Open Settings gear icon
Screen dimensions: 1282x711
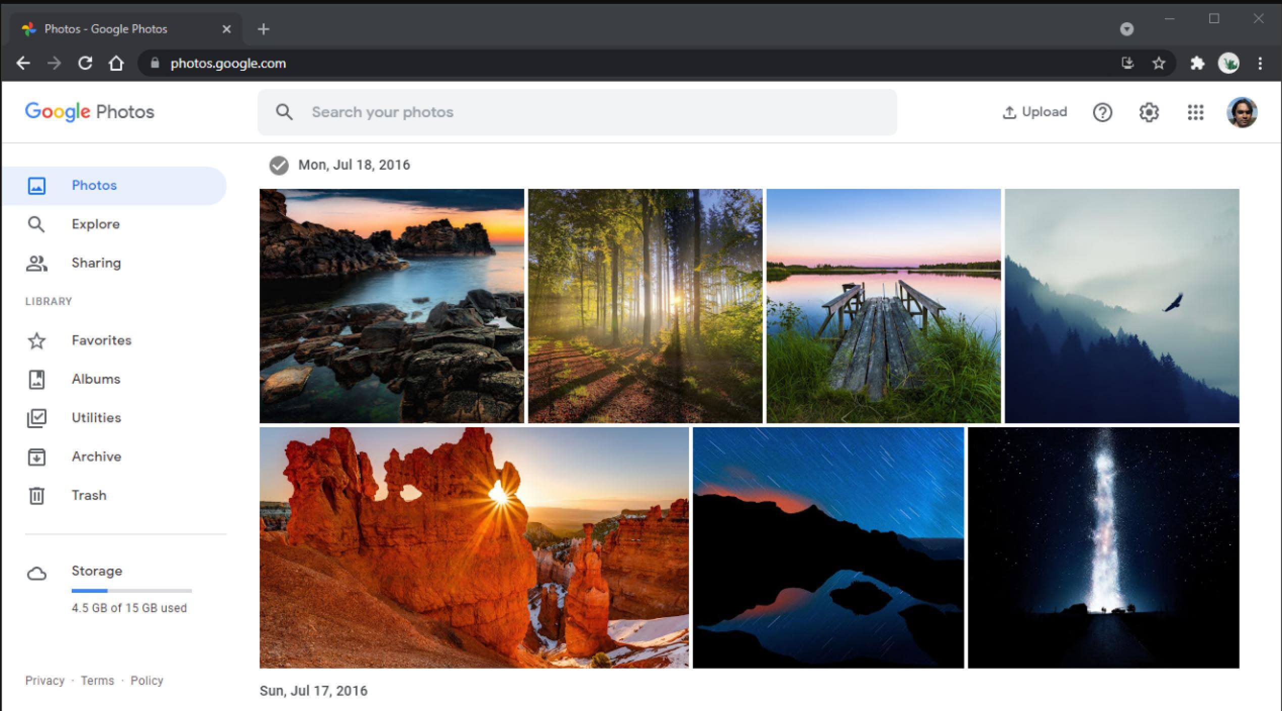(x=1149, y=112)
